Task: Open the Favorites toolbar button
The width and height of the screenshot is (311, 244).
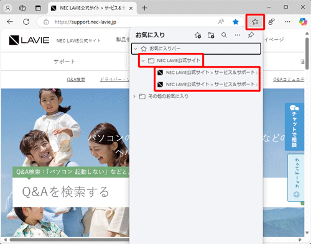Action: coord(255,22)
